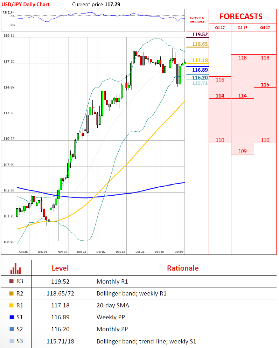Click the 116.89 support level label

click(200, 70)
